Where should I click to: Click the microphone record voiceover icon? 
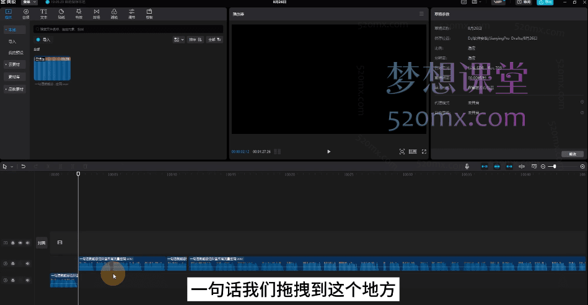tap(467, 167)
